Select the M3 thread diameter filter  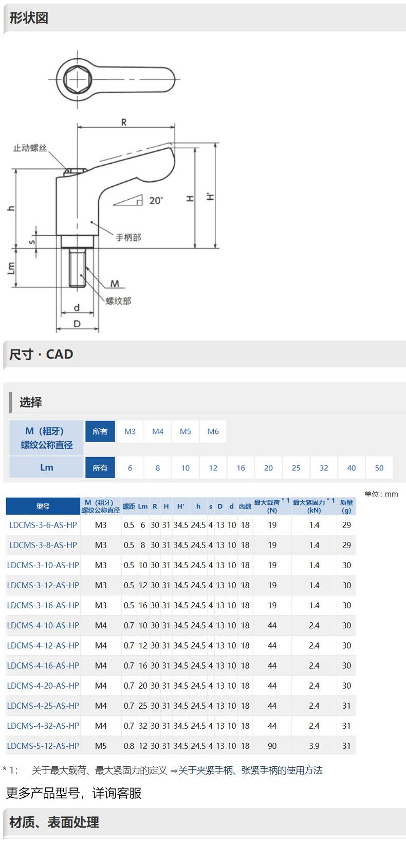(130, 431)
